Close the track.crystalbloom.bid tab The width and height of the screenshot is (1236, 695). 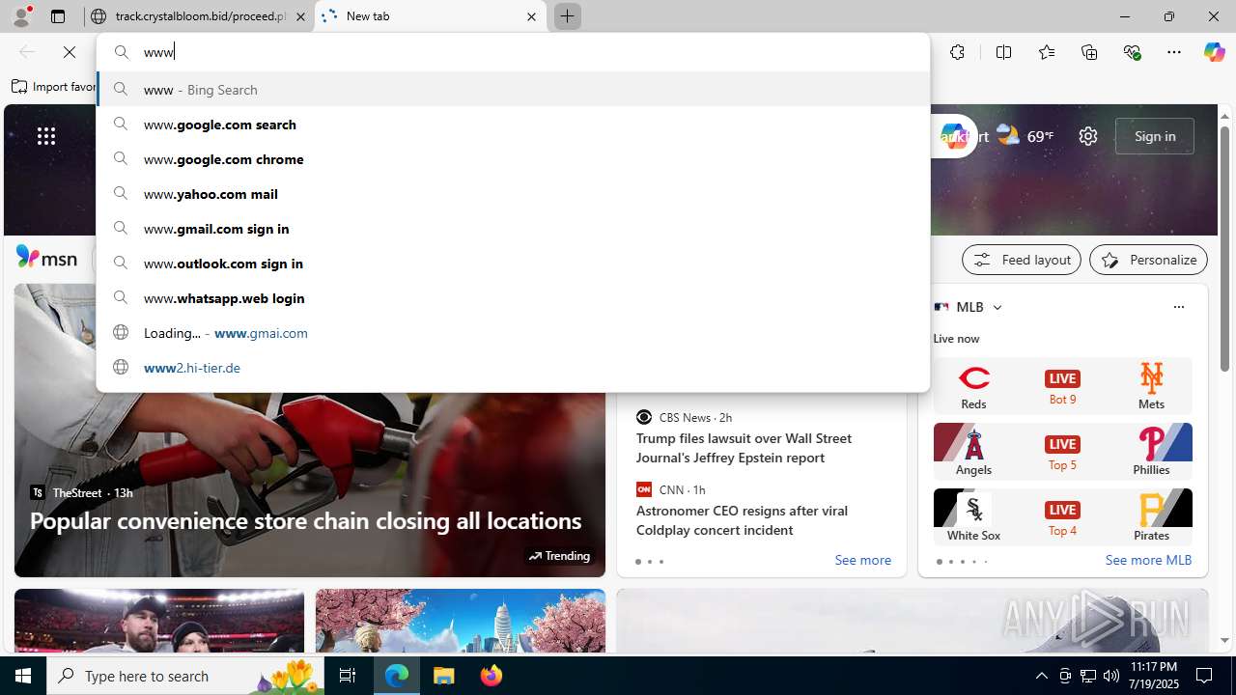coord(300,16)
